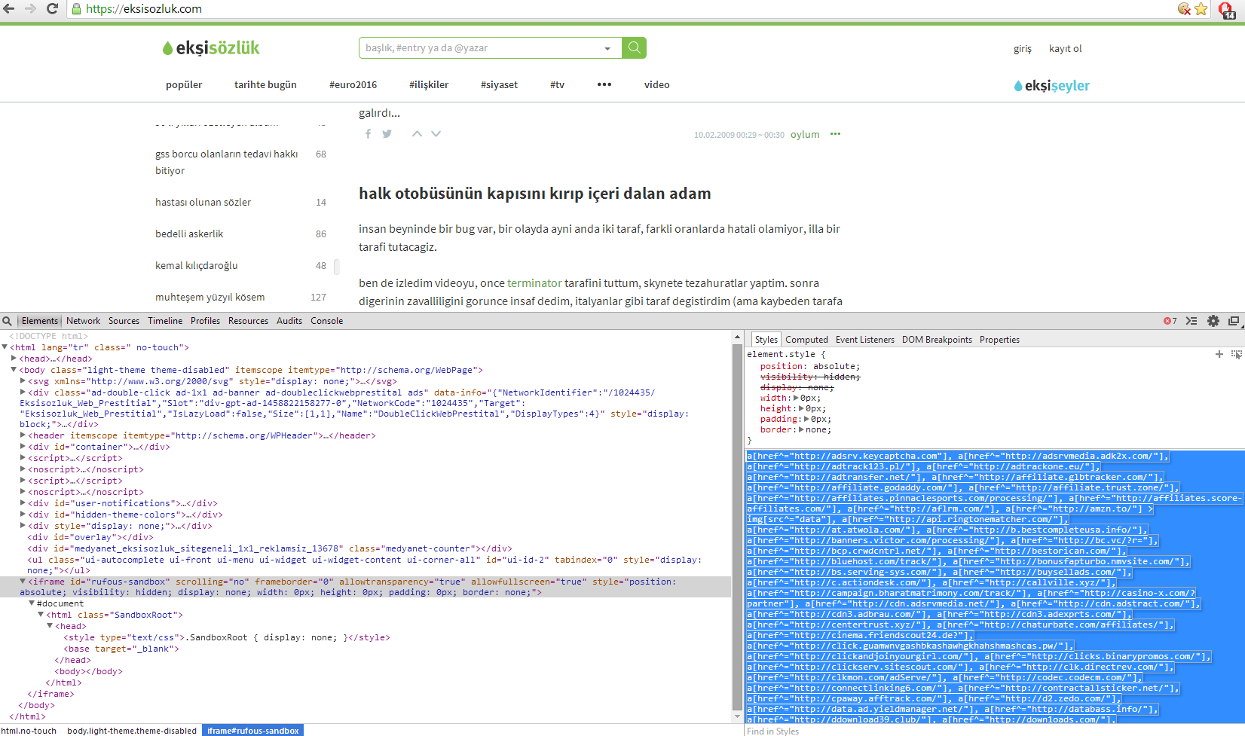The width and height of the screenshot is (1245, 736).
Task: Open the Profiles tab
Action: pyautogui.click(x=205, y=321)
